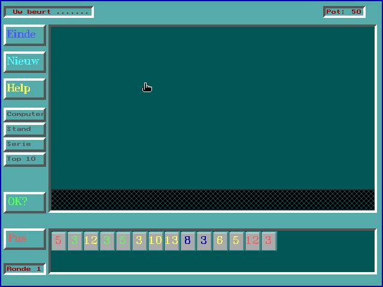The width and height of the screenshot is (383, 287).
Task: View the Top 10 list
Action: pyautogui.click(x=25, y=160)
